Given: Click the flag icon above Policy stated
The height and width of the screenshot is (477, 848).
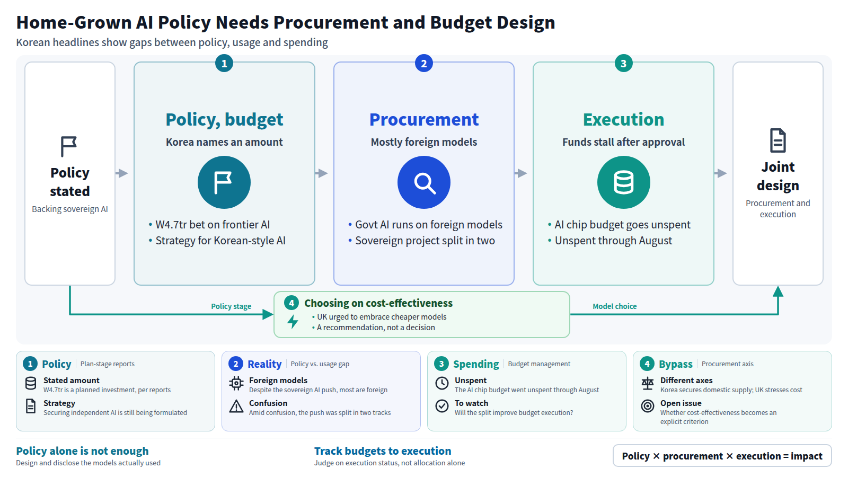Looking at the screenshot, I should pyautogui.click(x=69, y=147).
